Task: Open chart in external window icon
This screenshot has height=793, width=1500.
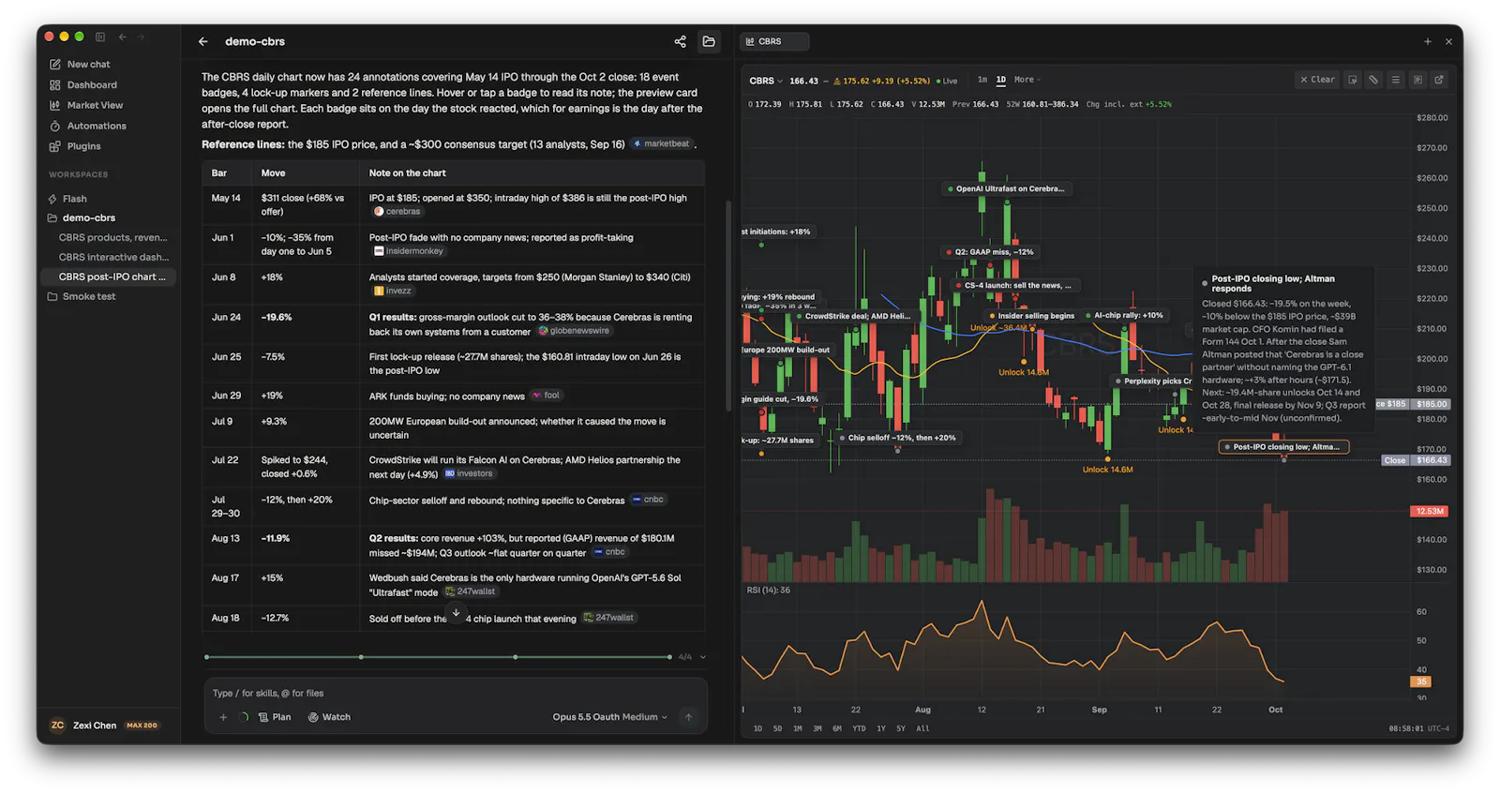Action: (x=1439, y=81)
